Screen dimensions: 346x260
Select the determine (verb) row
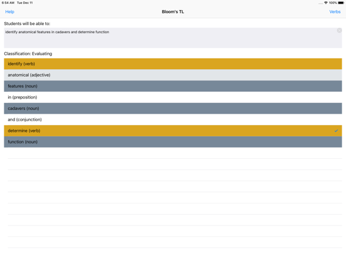[173, 131]
